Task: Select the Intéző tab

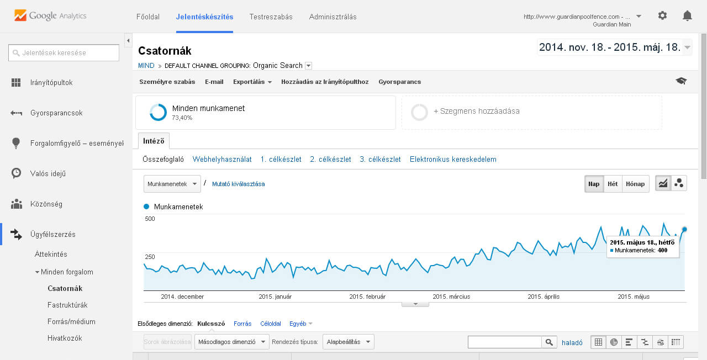Action: coord(154,141)
